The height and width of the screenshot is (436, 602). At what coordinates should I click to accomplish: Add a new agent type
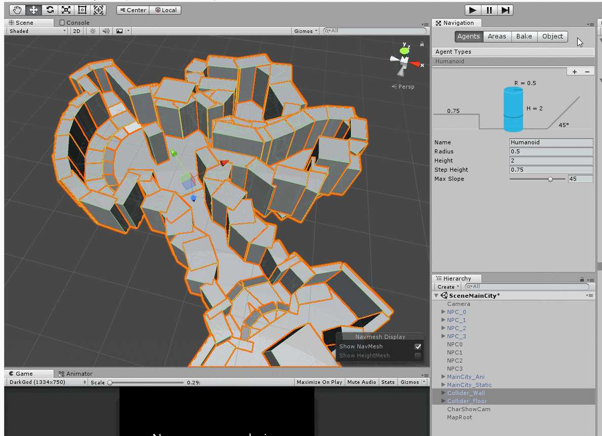574,72
